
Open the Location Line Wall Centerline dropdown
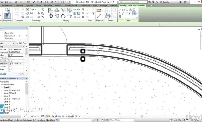[16, 49]
